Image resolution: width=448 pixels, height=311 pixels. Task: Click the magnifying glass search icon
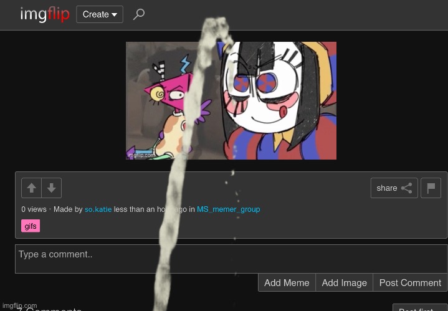coord(139,14)
